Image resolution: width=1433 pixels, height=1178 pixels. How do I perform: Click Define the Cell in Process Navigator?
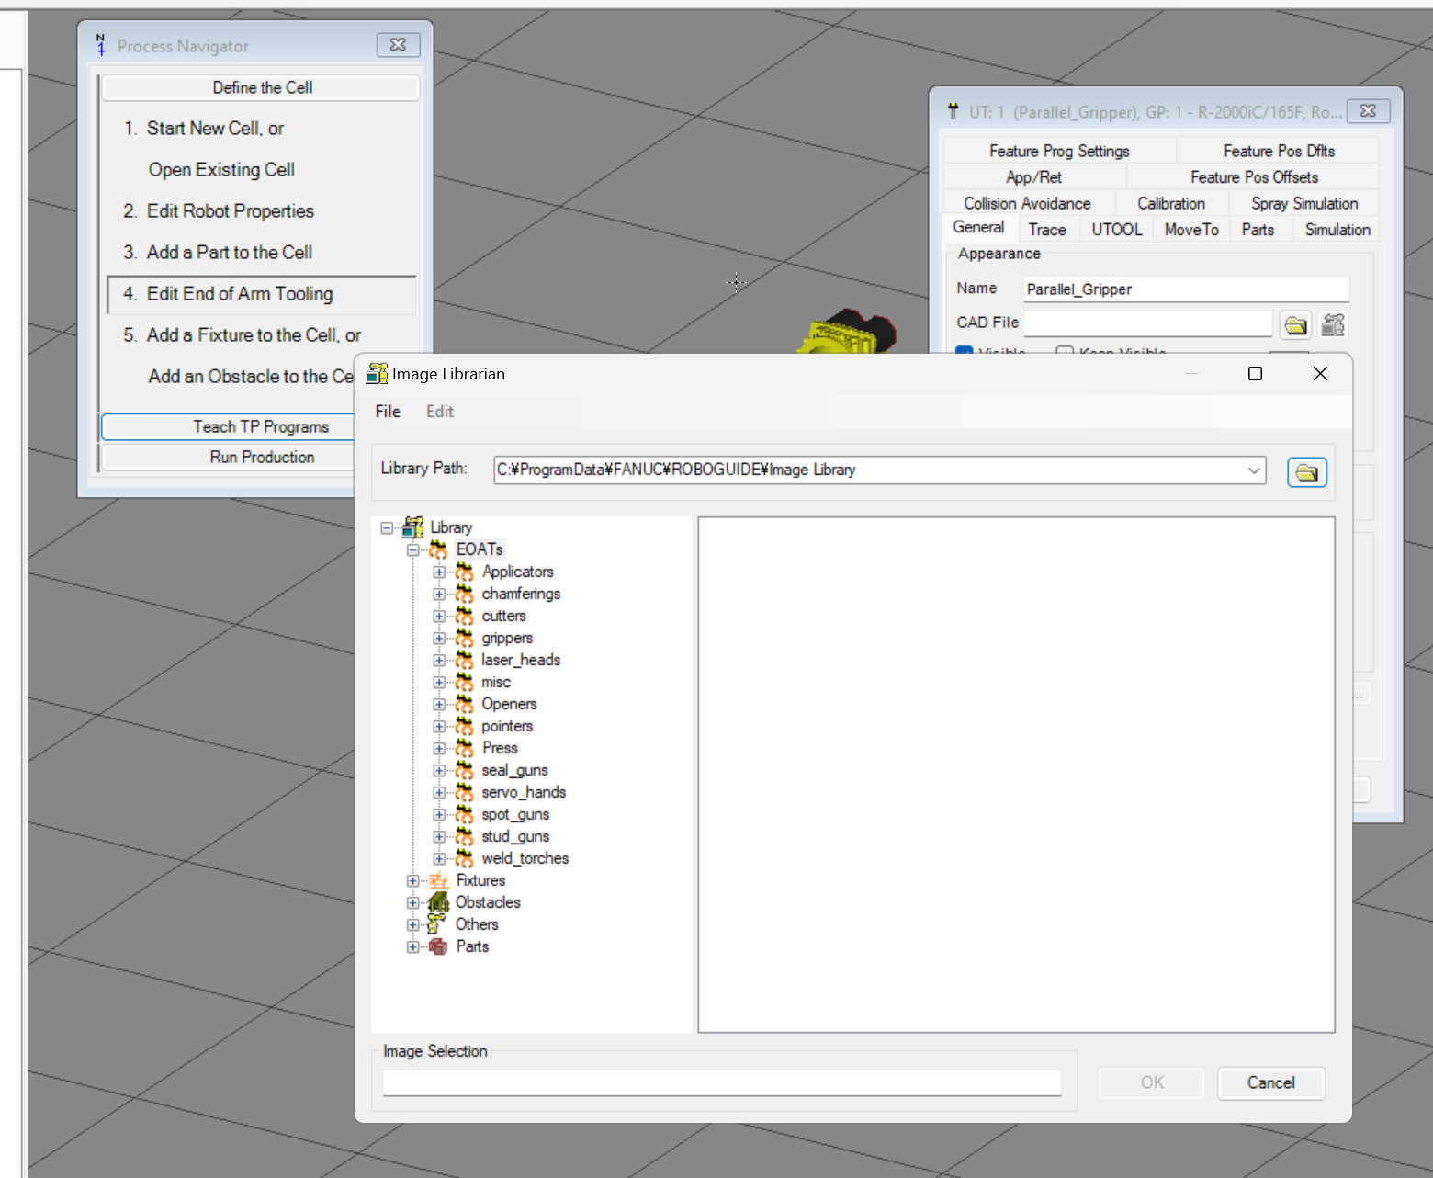262,87
